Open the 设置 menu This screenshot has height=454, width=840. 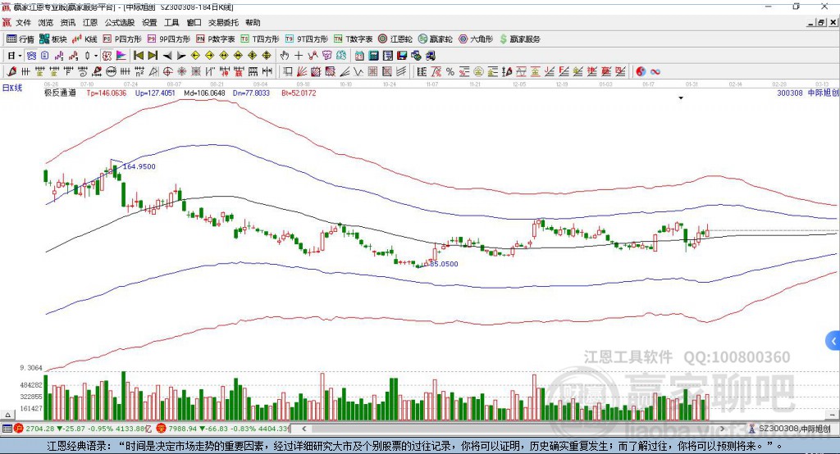coord(149,22)
